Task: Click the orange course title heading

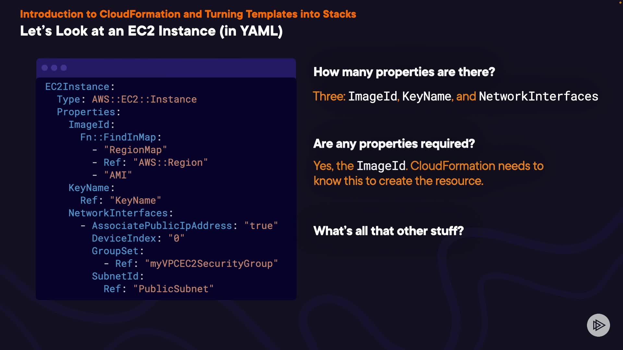Action: click(x=188, y=14)
